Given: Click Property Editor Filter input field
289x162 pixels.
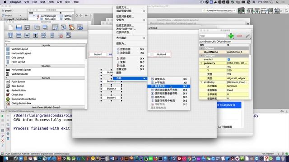Looking at the screenshot, I should point(213,36).
